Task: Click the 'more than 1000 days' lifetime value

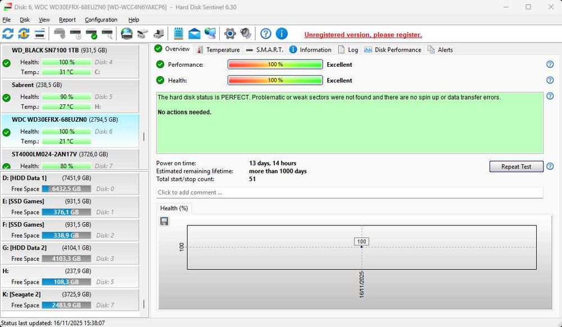Action: 278,171
